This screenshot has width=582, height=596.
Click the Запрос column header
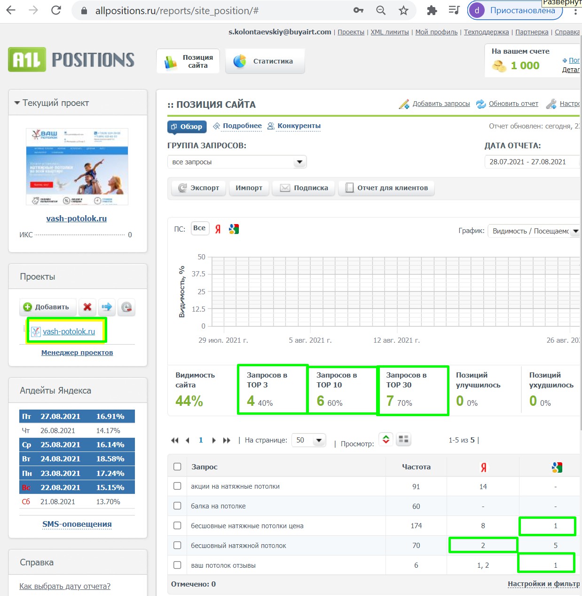coord(204,467)
